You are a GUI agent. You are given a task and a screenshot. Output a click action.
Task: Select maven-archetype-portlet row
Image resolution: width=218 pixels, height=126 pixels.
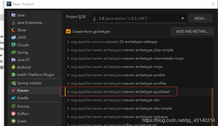click(139, 75)
